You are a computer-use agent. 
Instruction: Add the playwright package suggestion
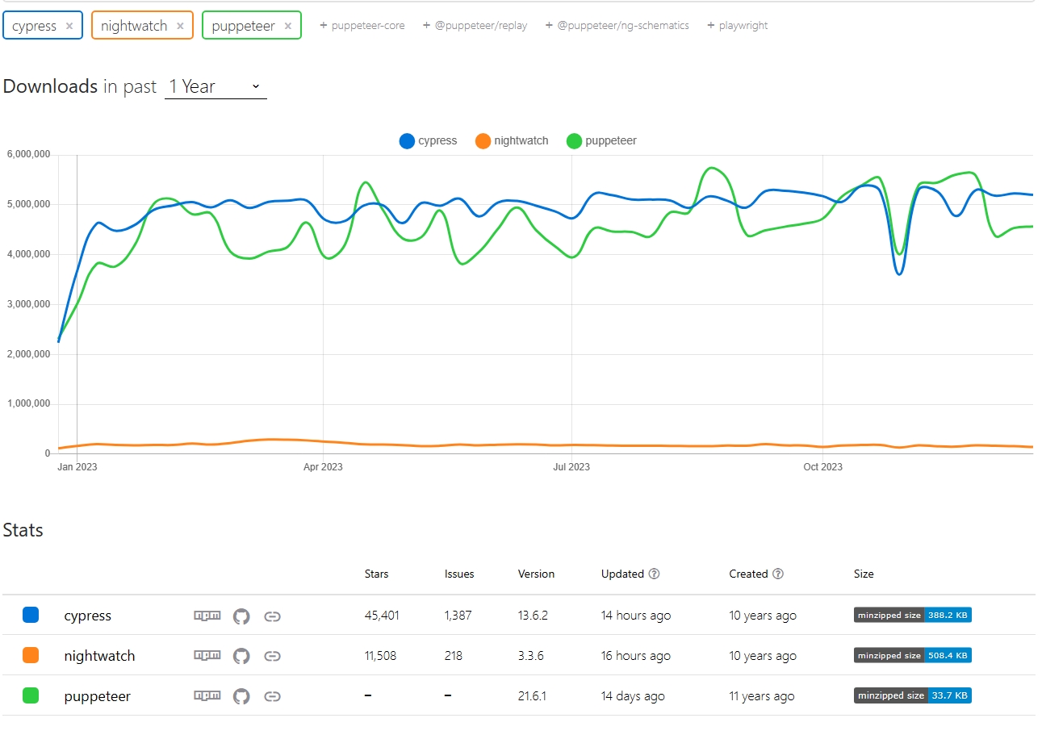tap(738, 26)
